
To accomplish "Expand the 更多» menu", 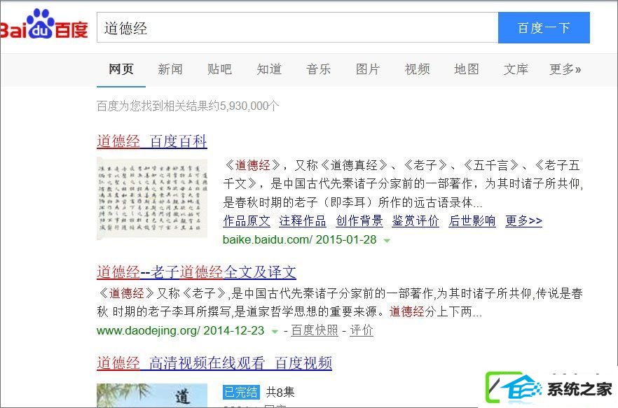I will (x=565, y=69).
